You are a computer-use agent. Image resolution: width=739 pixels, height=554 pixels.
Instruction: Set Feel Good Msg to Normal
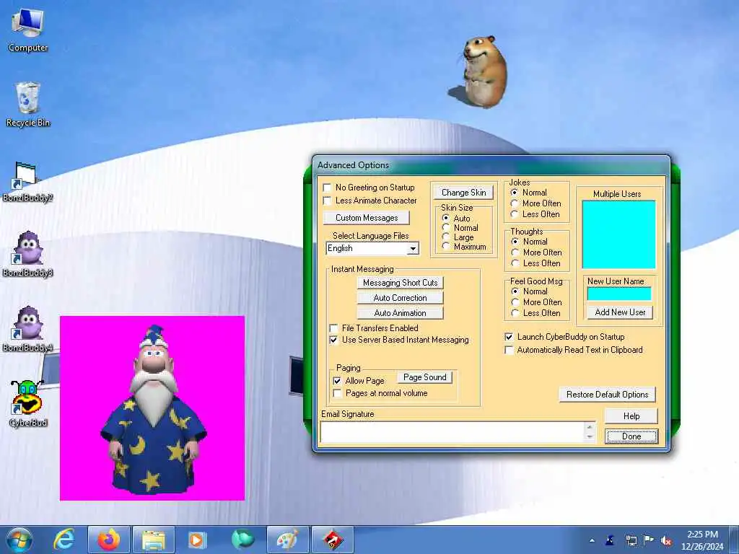pos(515,291)
